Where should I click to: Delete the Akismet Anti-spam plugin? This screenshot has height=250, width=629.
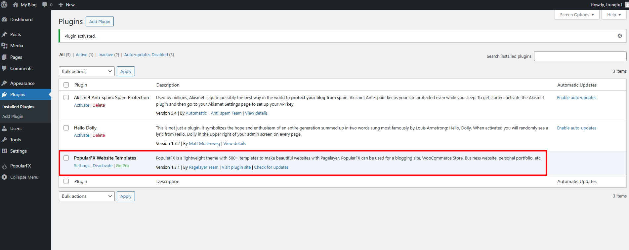(99, 105)
